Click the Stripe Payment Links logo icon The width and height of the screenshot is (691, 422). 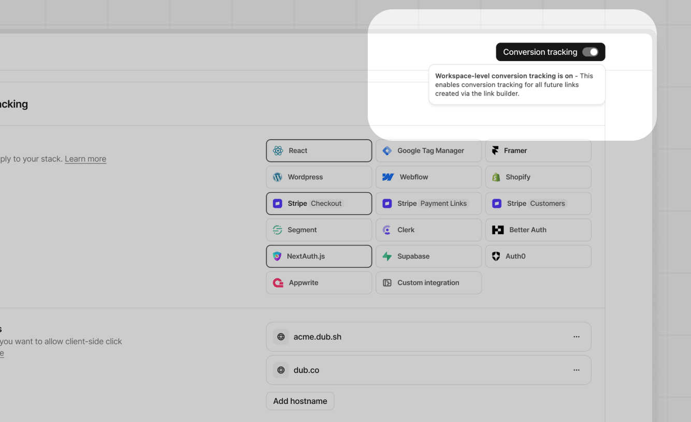click(387, 203)
